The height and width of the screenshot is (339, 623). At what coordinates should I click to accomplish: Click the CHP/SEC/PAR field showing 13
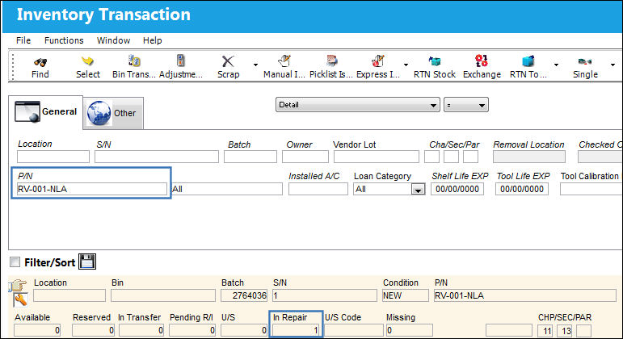[564, 331]
